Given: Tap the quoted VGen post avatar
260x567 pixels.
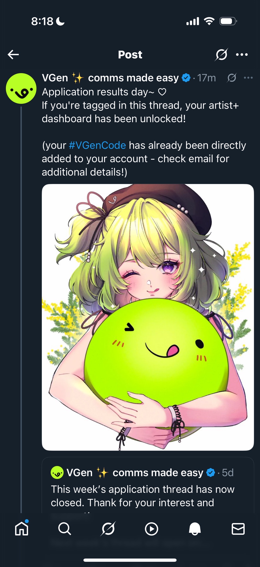Looking at the screenshot, I should click(57, 473).
